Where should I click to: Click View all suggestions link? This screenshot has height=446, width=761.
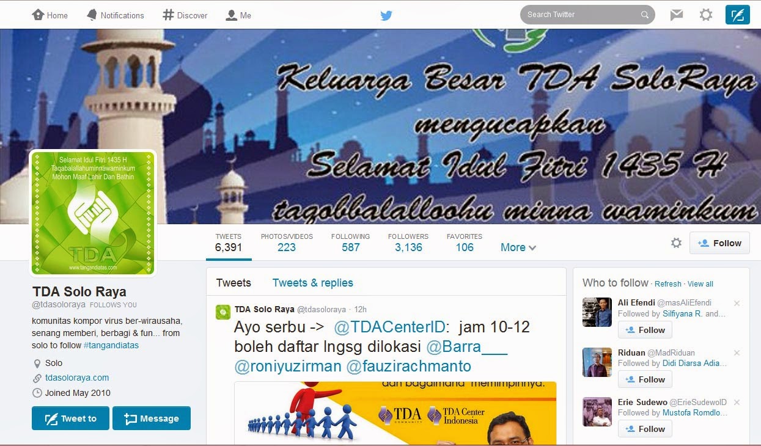coord(700,284)
